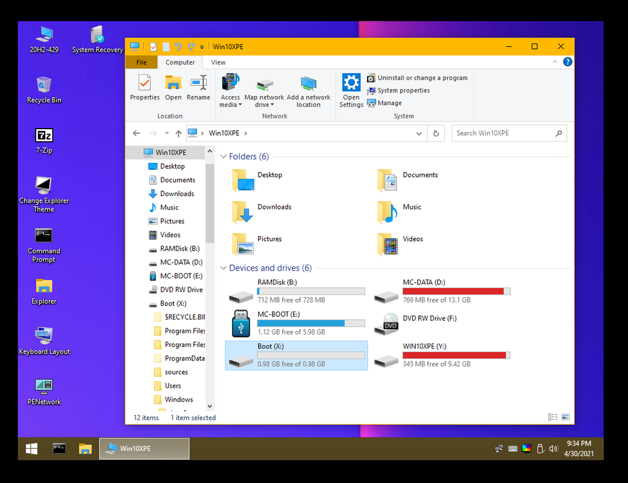Click navigation pane scroll up arrow
The height and width of the screenshot is (483, 628).
pos(210,152)
